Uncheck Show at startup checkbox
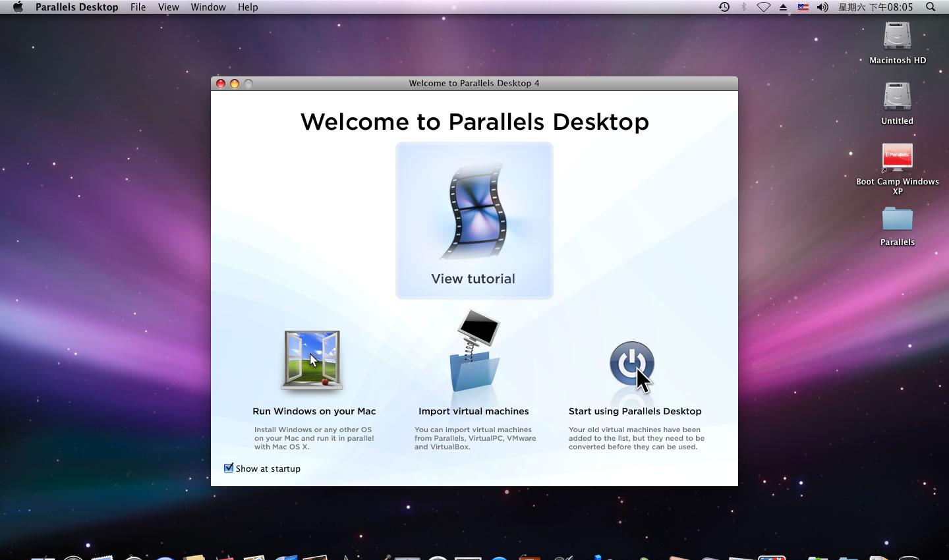 [229, 468]
